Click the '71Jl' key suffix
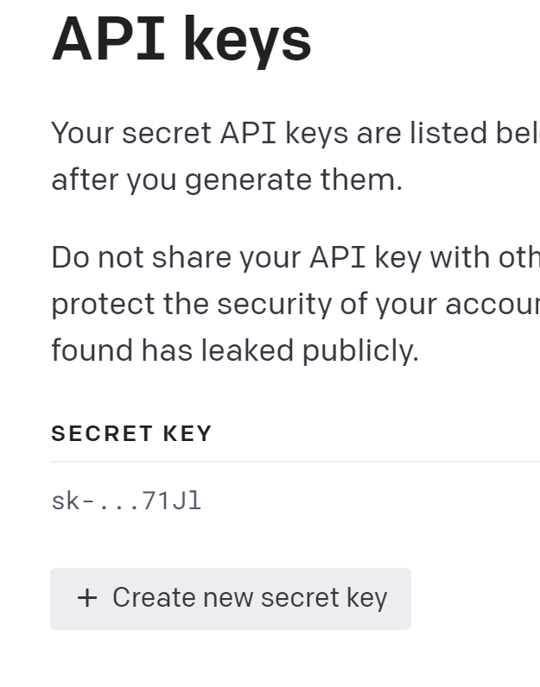Image resolution: width=540 pixels, height=687 pixels. pyautogui.click(x=172, y=501)
